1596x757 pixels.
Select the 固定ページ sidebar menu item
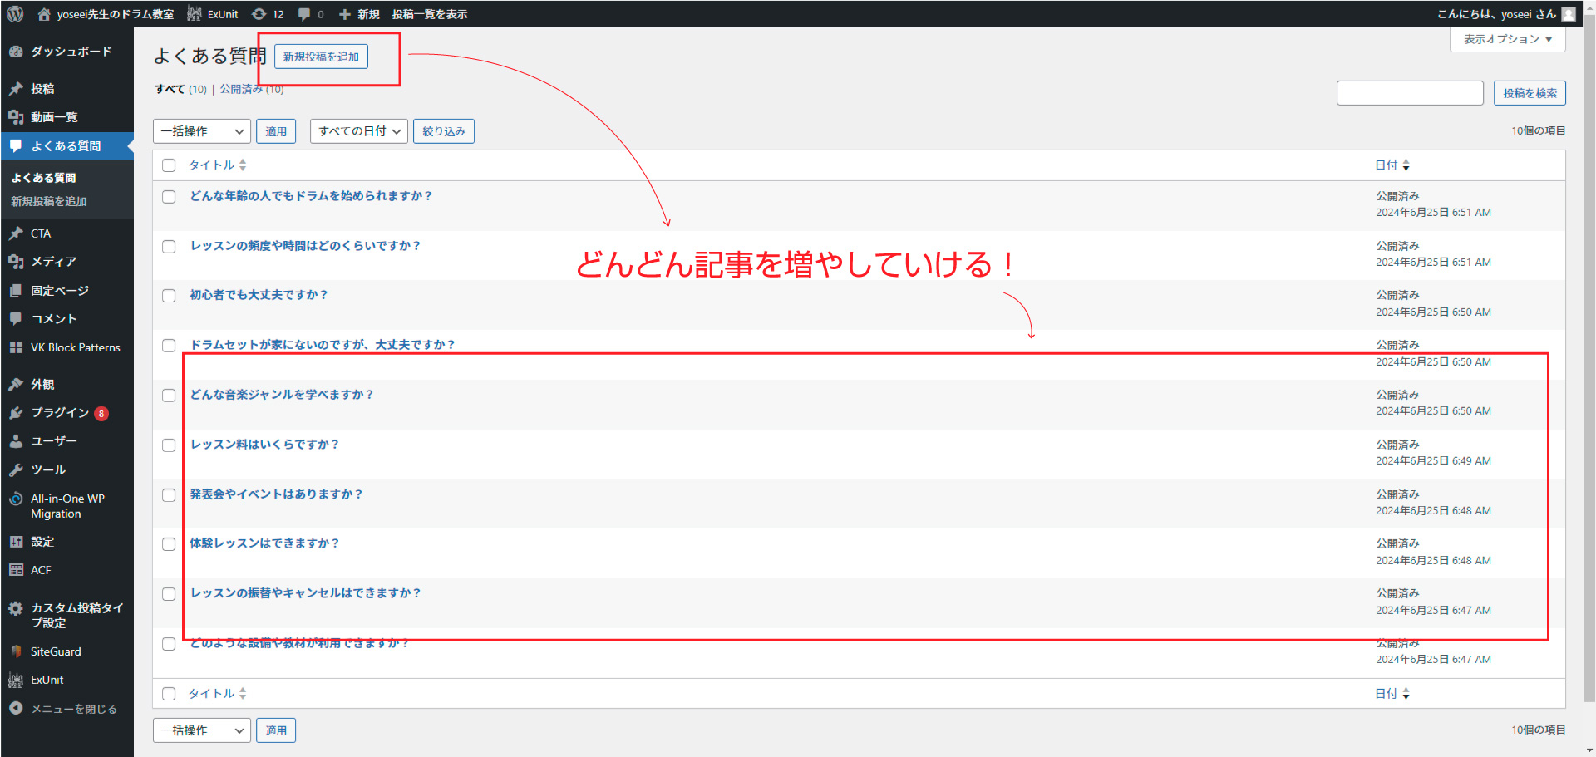pyautogui.click(x=59, y=291)
